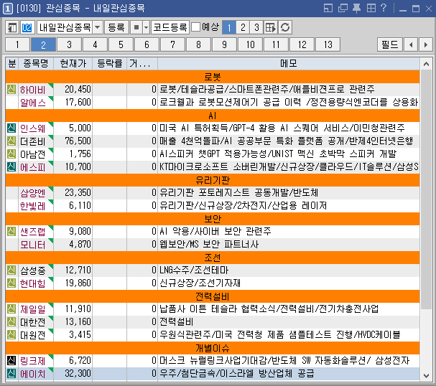Select view mode 1 button
This screenshot has width=436, height=386.
click(x=229, y=27)
